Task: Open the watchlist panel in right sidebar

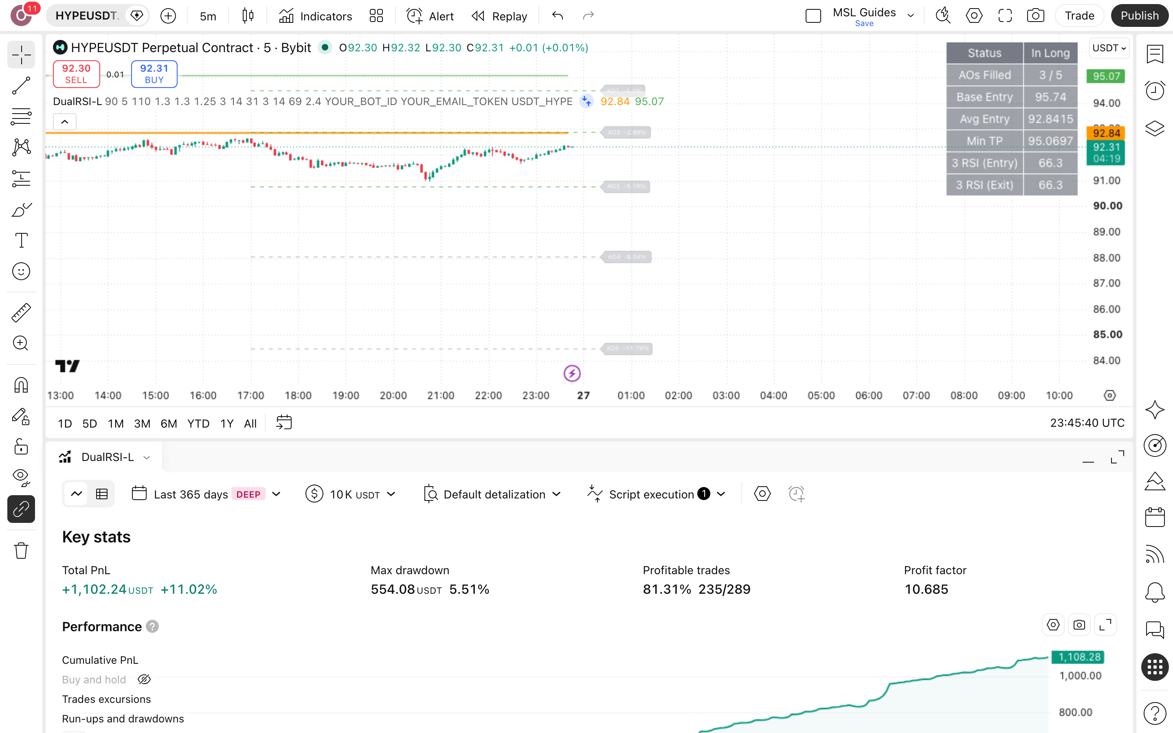Action: (1155, 54)
